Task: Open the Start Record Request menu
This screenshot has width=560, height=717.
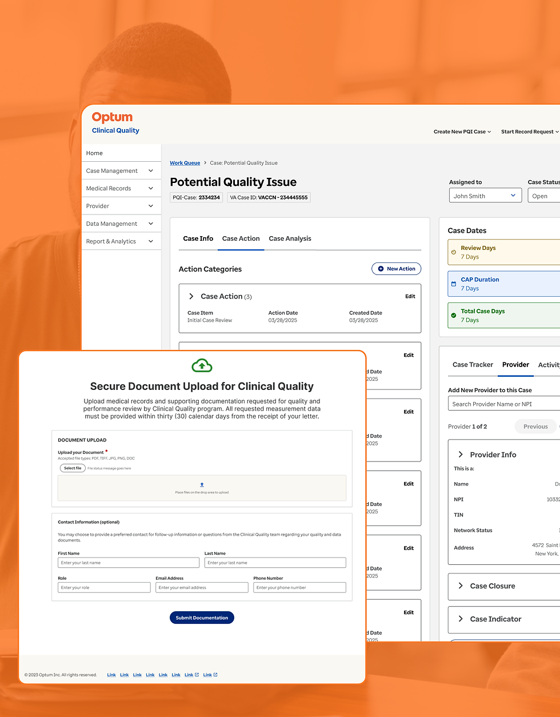Action: pos(528,132)
